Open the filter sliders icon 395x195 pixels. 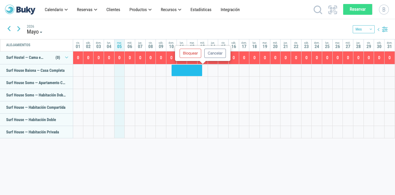click(385, 29)
